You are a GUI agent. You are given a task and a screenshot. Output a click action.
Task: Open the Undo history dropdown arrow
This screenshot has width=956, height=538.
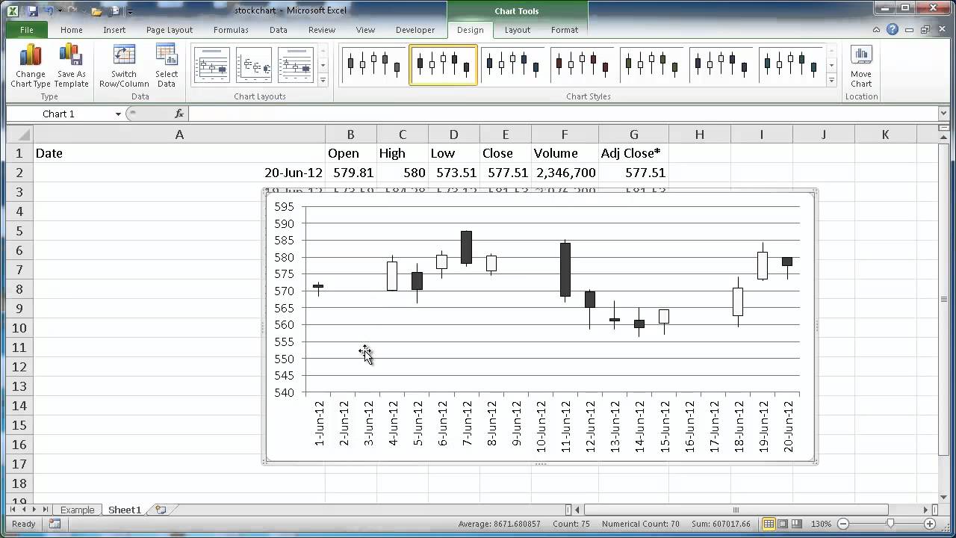(x=58, y=11)
